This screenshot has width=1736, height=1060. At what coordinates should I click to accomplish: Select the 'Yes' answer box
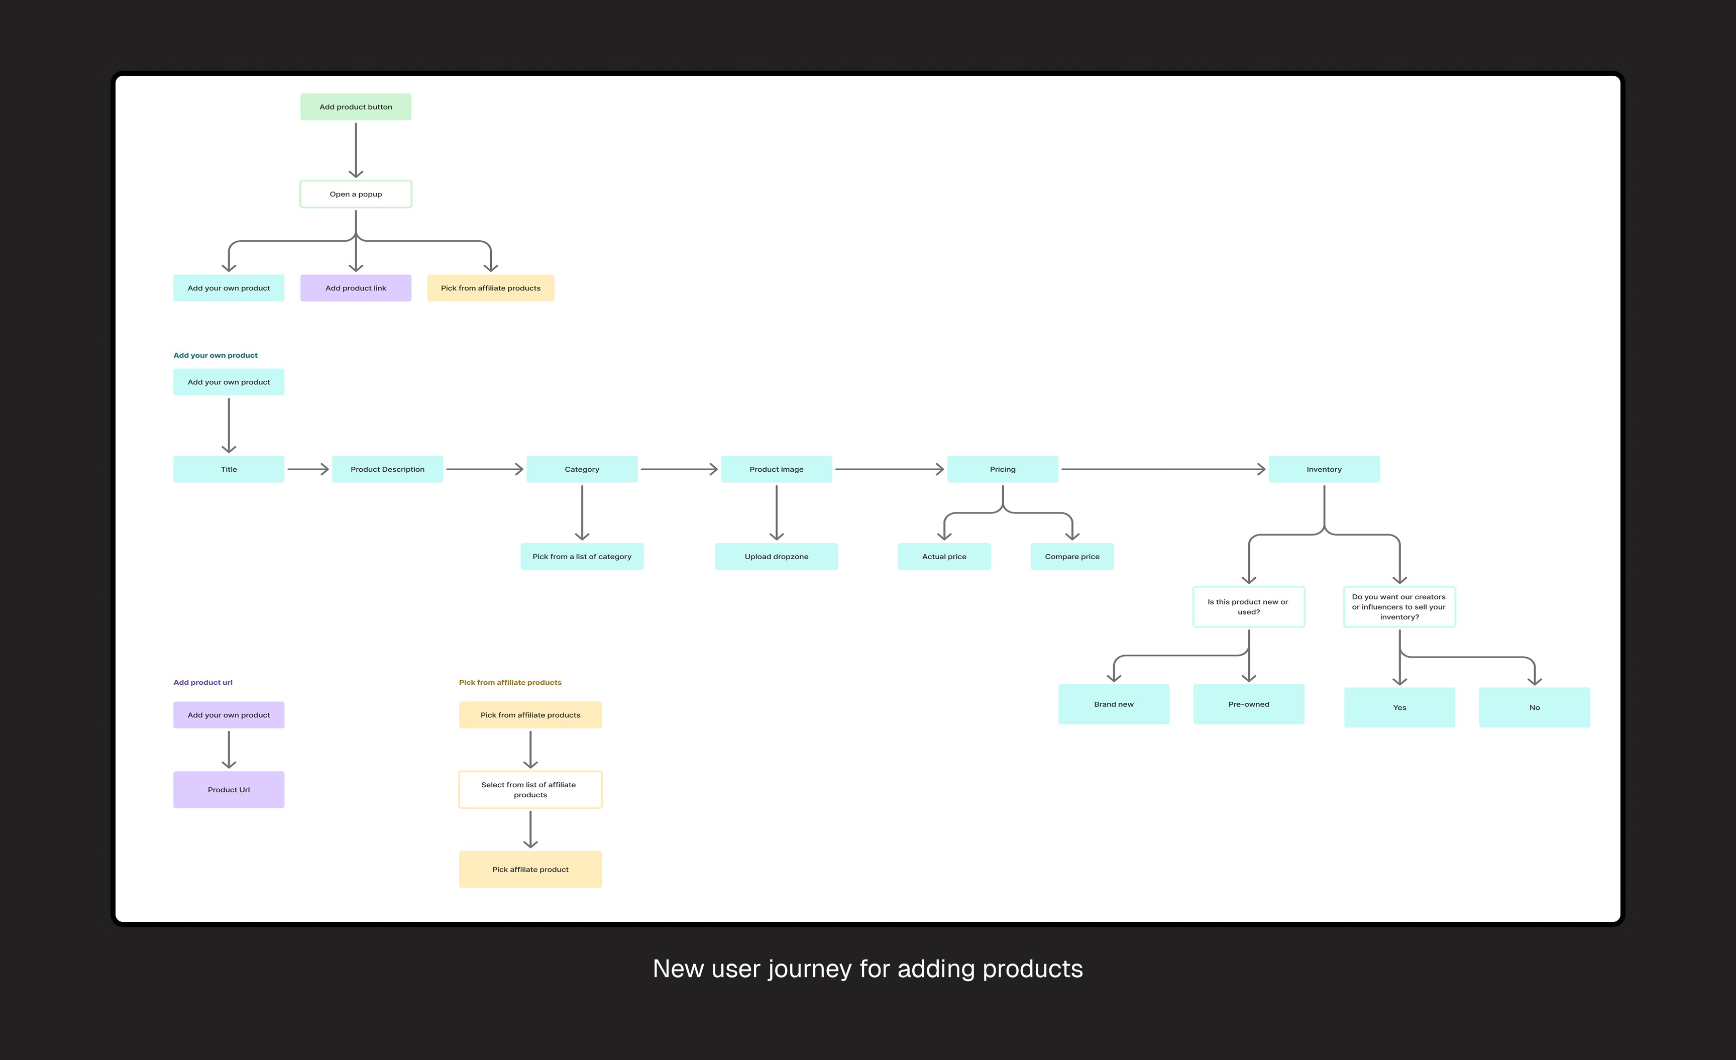click(x=1398, y=707)
